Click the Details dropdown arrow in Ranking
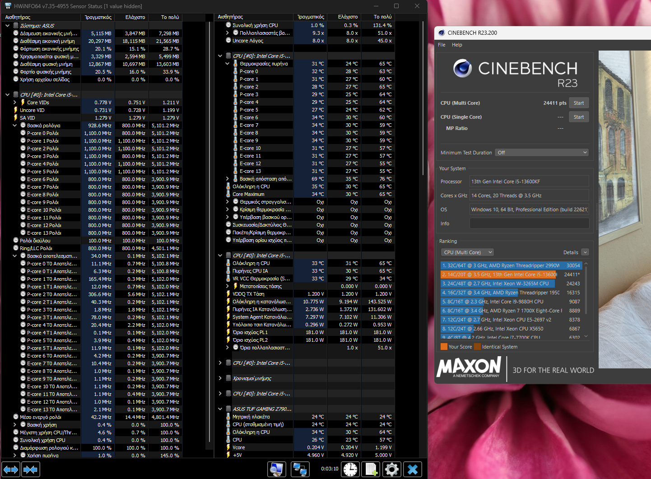The height and width of the screenshot is (479, 651). [x=585, y=252]
